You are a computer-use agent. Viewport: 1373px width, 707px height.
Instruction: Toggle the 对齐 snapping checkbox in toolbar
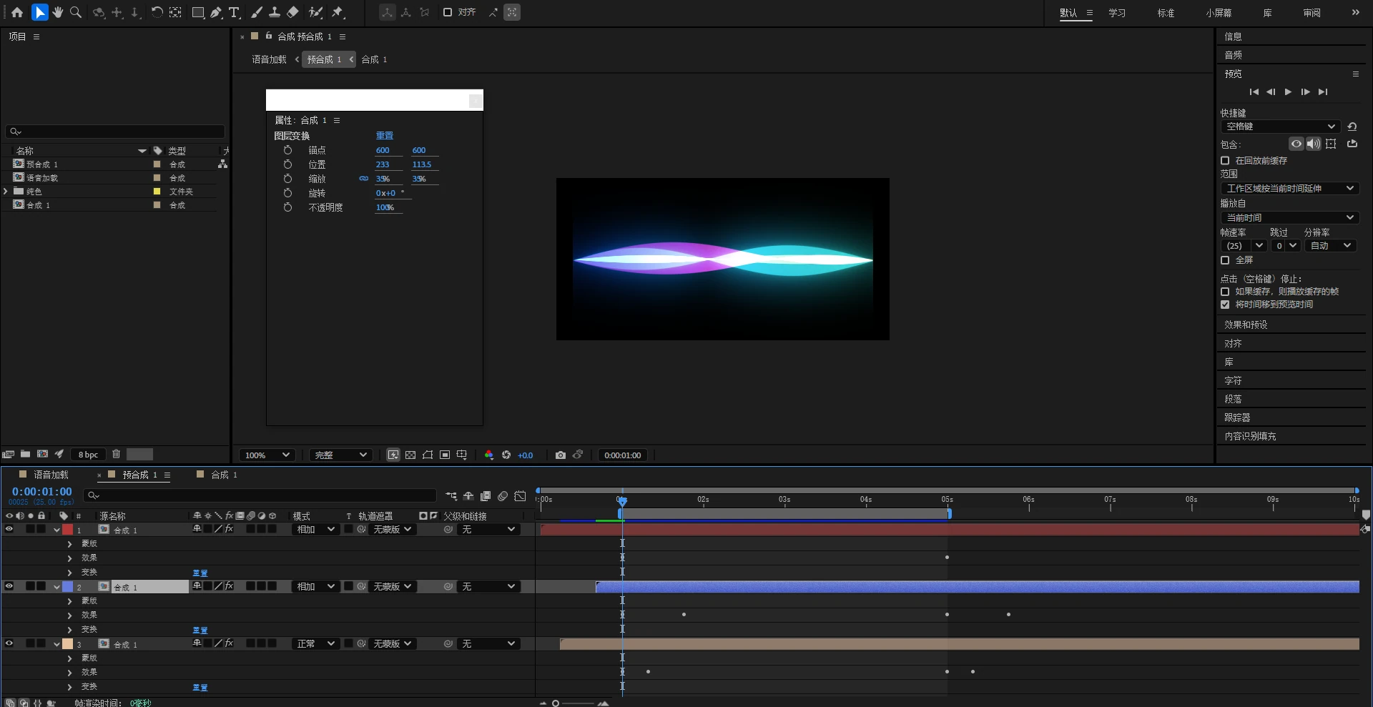(448, 12)
